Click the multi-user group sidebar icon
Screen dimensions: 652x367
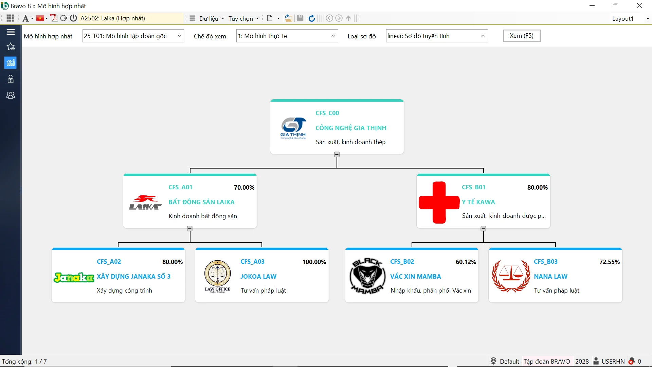(x=11, y=95)
